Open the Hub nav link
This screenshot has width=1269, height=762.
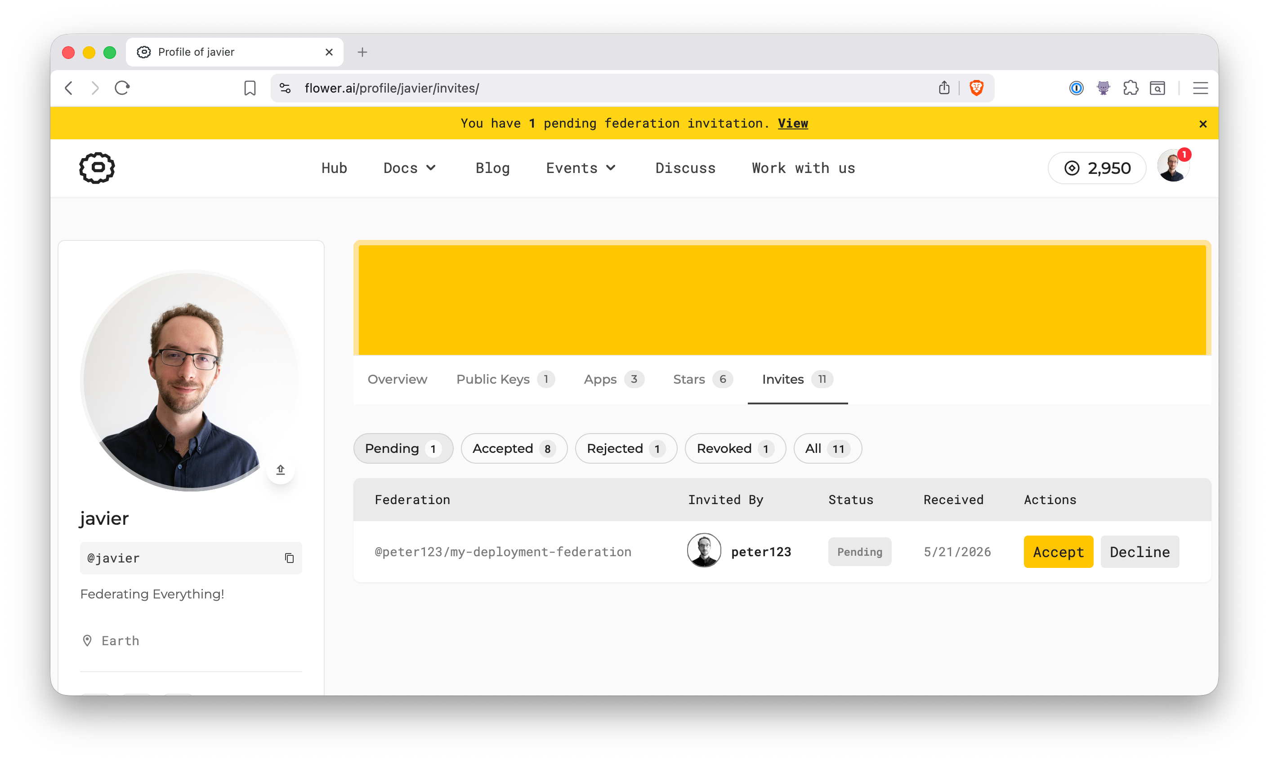click(x=334, y=168)
